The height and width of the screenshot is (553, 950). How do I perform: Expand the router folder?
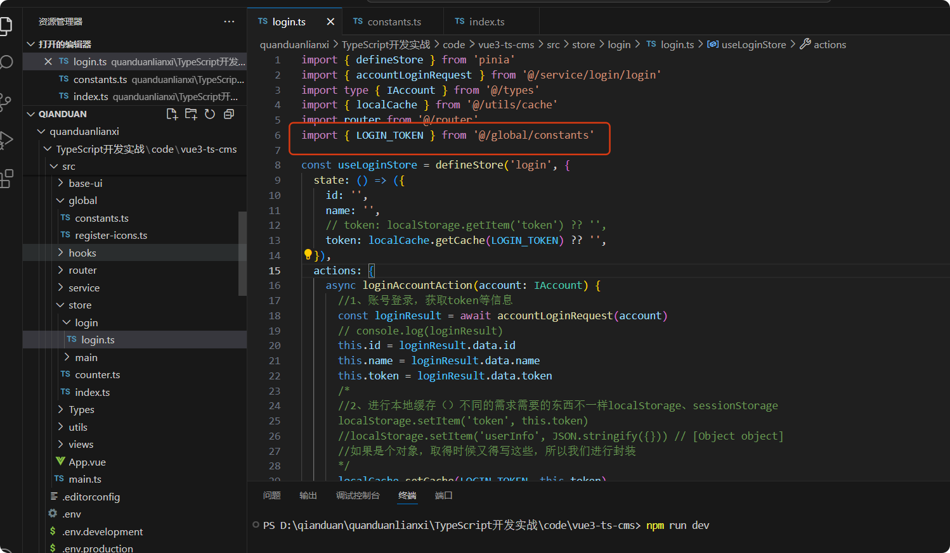(82, 270)
